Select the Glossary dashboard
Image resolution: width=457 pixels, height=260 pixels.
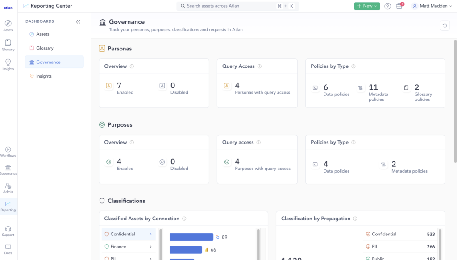54,48
